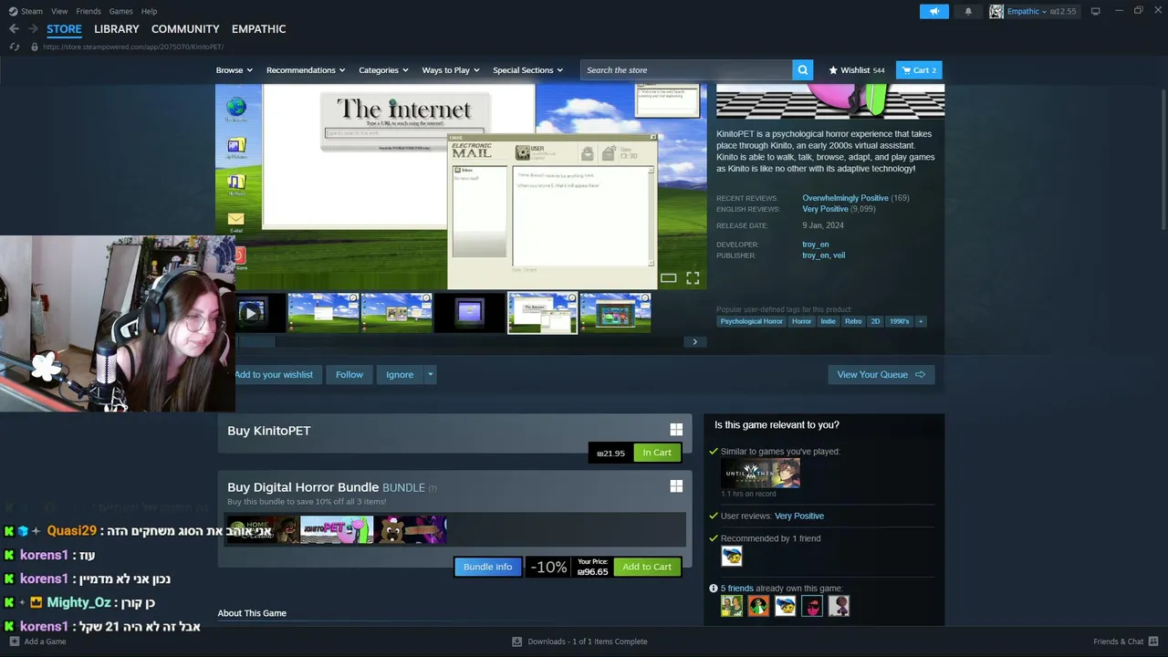
Task: Open the 5 friends link
Action: point(735,589)
